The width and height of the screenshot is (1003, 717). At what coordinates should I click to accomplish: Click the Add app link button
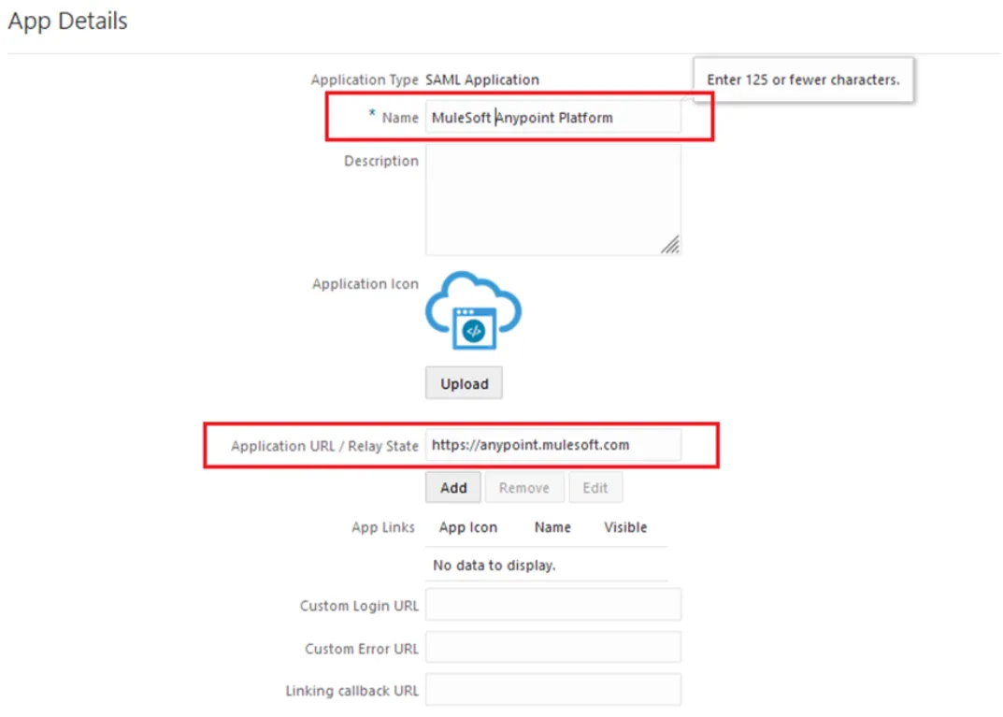click(452, 487)
